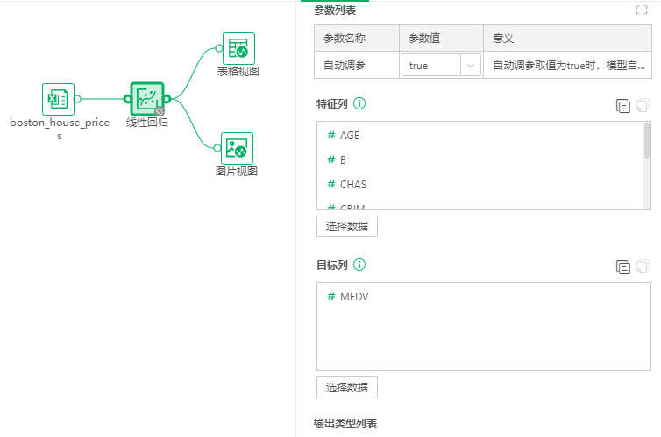Click the fullscreen expand icon beside 参数列表
Image resolution: width=661 pixels, height=437 pixels.
point(641,11)
